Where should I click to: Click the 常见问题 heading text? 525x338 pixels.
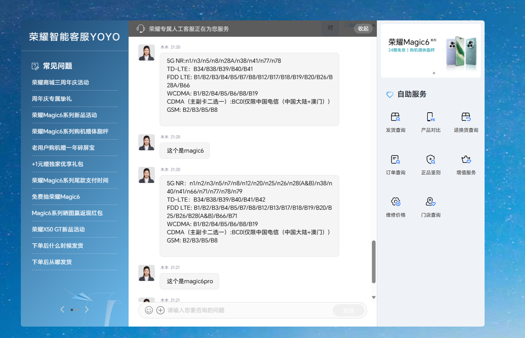click(58, 66)
